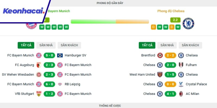This screenshot has height=108, width=217.
Task: Click the Brentford club logo
Action: click(x=160, y=55)
